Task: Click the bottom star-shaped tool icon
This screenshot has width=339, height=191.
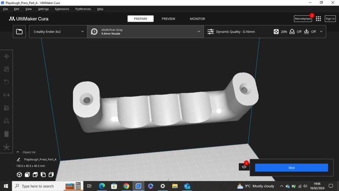Action: pos(6,147)
